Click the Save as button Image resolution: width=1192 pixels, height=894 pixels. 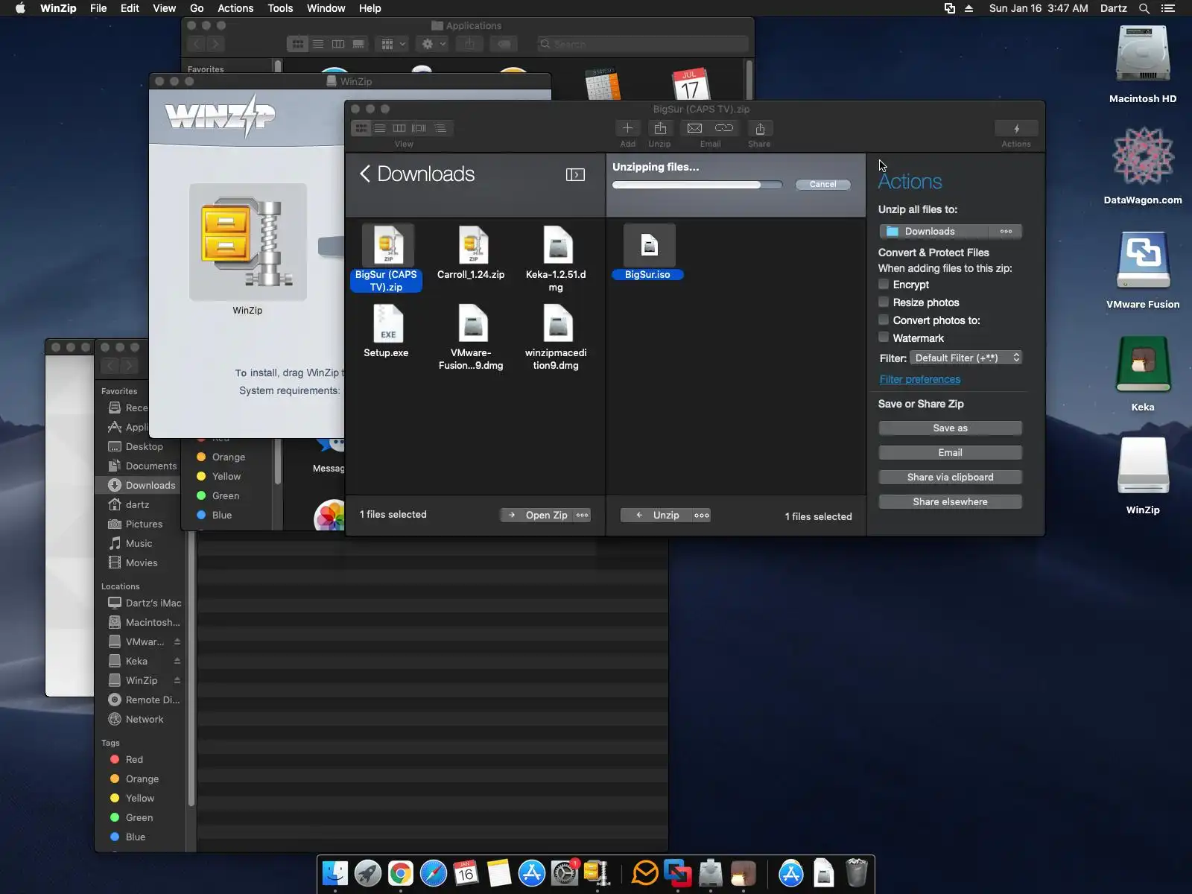coord(950,428)
